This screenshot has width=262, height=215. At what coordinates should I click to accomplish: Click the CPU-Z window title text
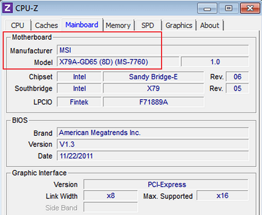tap(27, 8)
